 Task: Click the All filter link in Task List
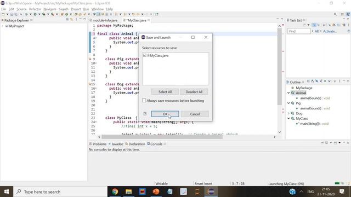[x=316, y=31]
